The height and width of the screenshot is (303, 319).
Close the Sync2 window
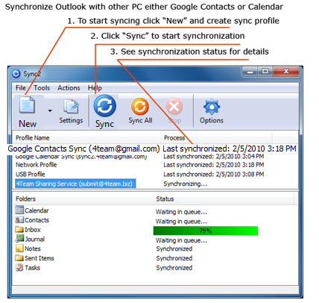click(x=286, y=72)
